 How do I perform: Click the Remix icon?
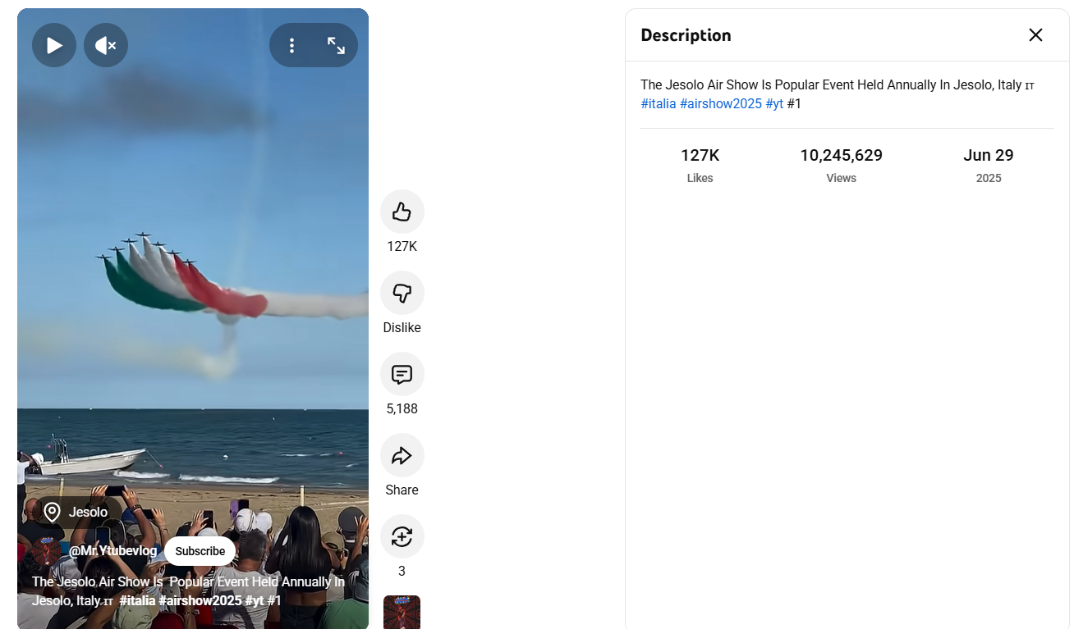402,537
